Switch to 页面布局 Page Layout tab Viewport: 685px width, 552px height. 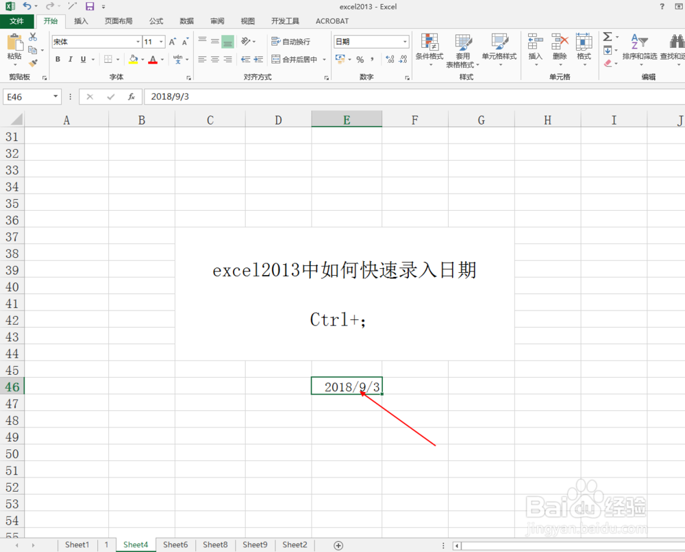(119, 21)
